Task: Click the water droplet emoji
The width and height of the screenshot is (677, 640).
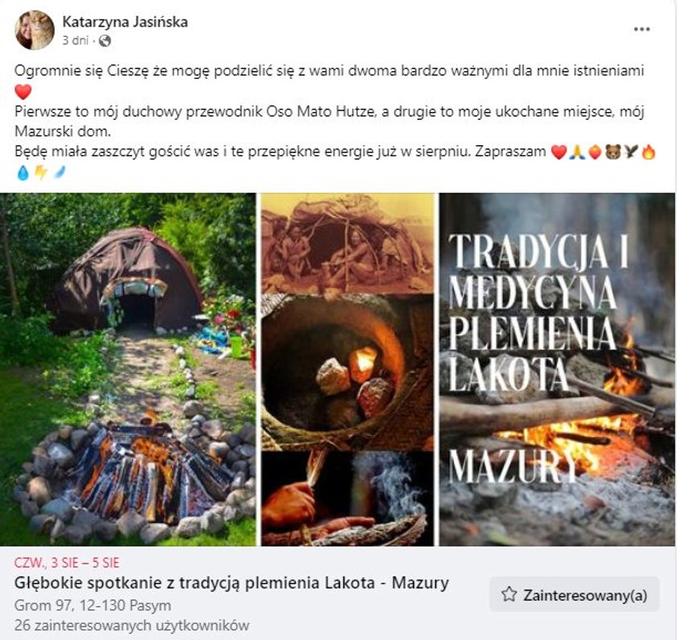Action: click(x=23, y=172)
